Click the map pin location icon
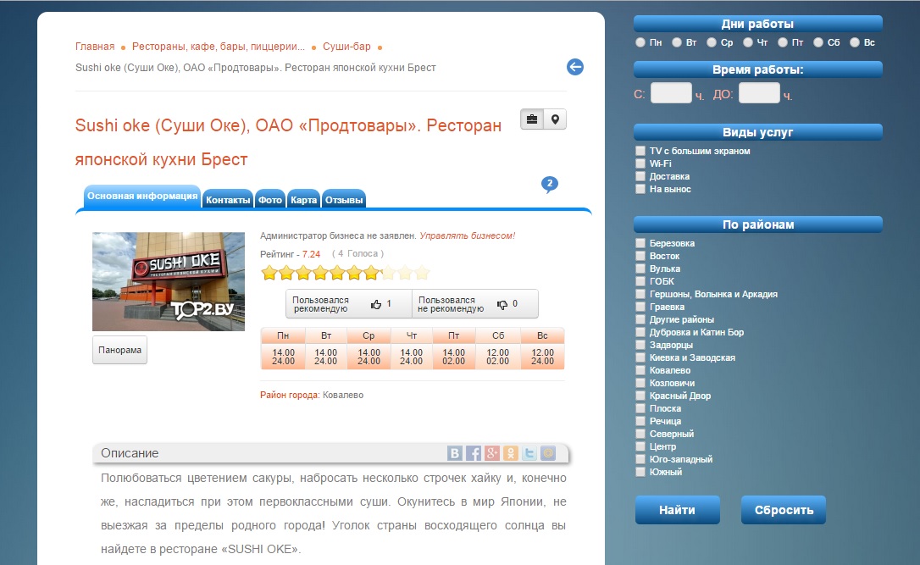 [x=555, y=119]
